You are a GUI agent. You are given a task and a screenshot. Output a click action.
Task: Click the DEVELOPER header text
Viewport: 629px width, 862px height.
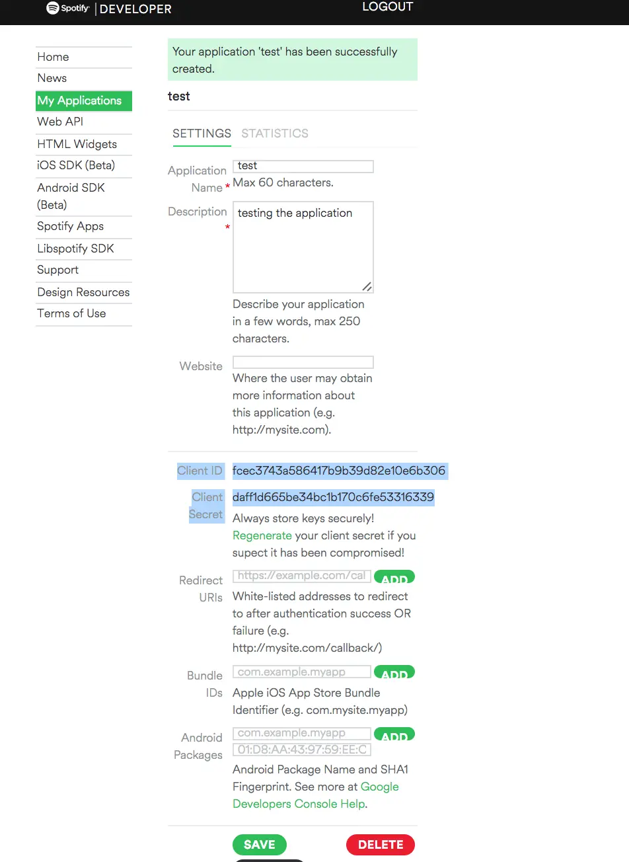pos(135,9)
